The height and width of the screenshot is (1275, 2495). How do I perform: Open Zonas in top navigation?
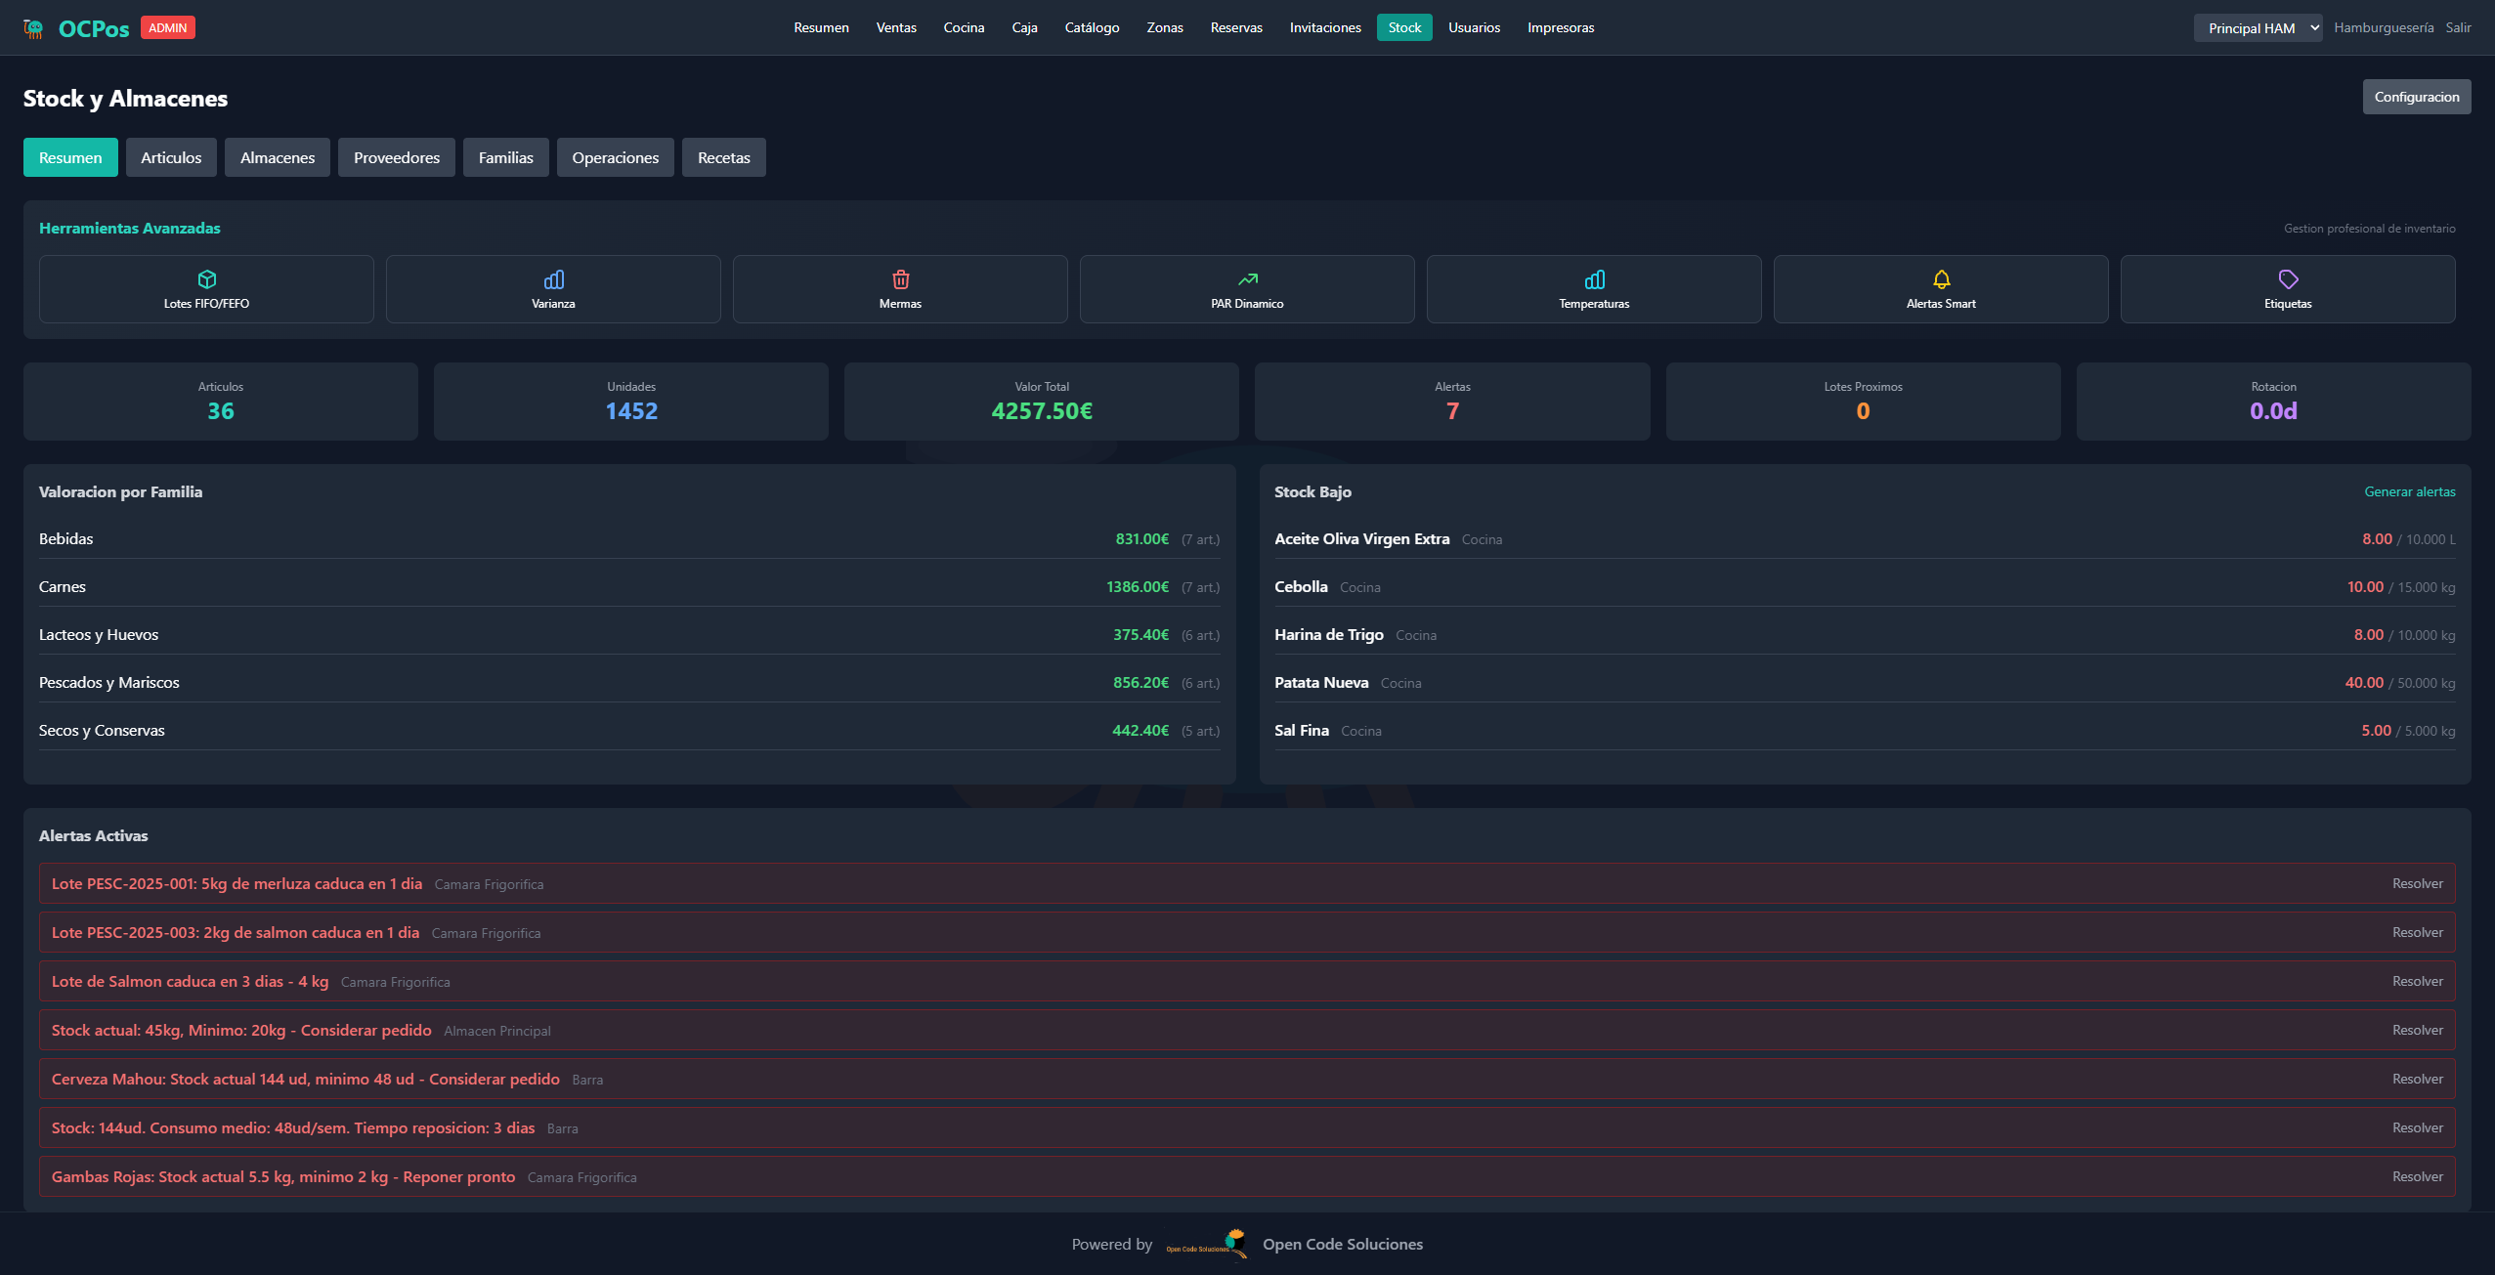1165,27
